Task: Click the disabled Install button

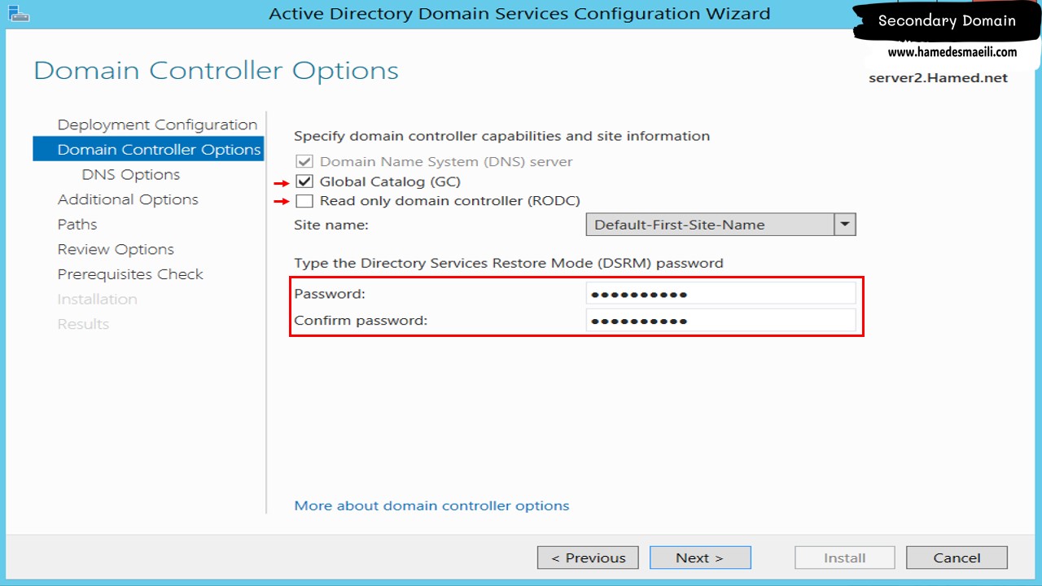Action: point(844,558)
